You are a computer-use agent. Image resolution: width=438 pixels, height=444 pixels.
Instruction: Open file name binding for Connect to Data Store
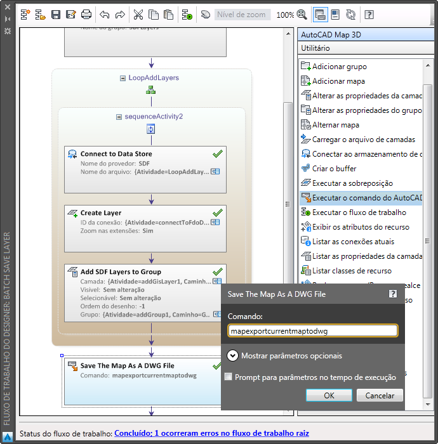pos(215,172)
